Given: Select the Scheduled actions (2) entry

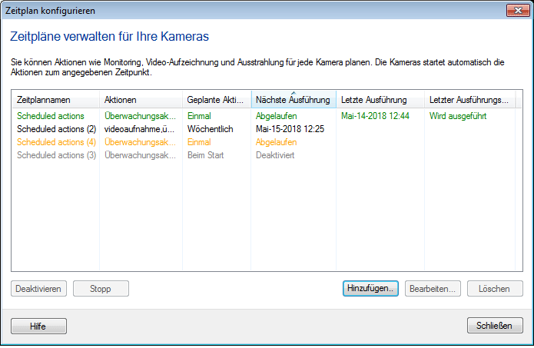Looking at the screenshot, I should 56,129.
